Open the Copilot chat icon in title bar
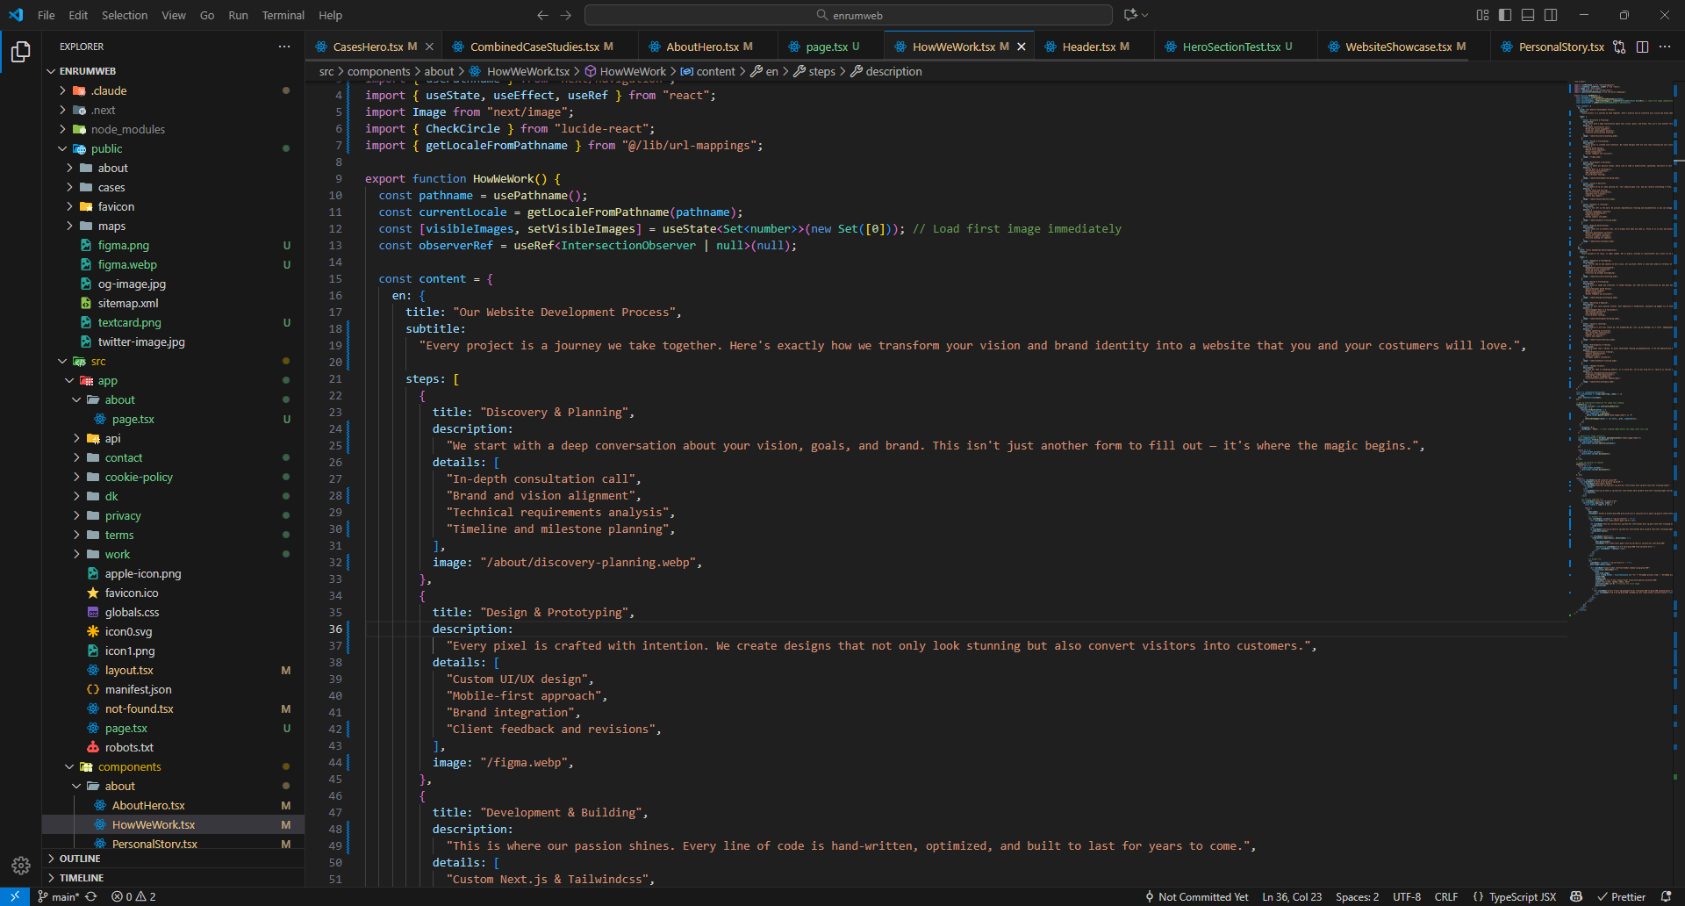This screenshot has width=1685, height=906. coord(1130,15)
